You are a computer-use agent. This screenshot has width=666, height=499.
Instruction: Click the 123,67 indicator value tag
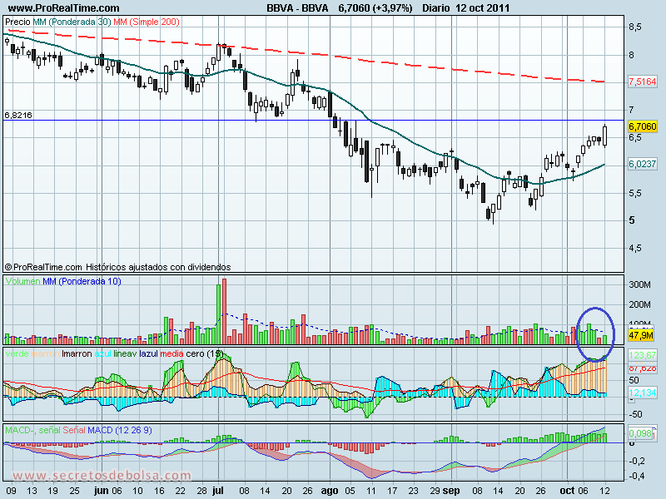coord(642,355)
